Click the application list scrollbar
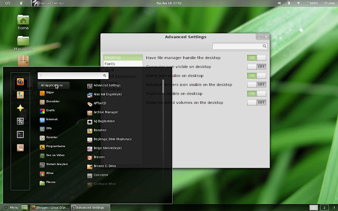The width and height of the screenshot is (338, 211). [x=163, y=86]
